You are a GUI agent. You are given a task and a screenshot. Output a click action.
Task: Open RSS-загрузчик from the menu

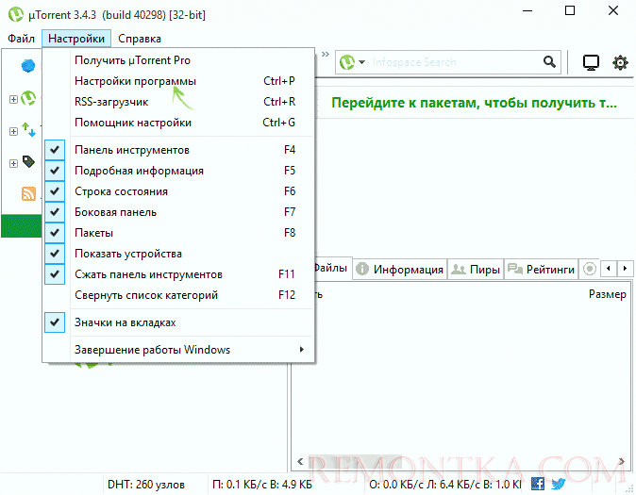pos(178,102)
